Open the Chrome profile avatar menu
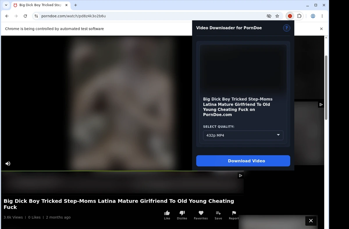349x229 pixels. pos(313,16)
